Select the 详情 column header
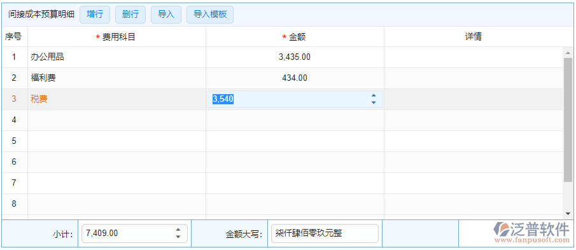The height and width of the screenshot is (250, 576). (474, 37)
